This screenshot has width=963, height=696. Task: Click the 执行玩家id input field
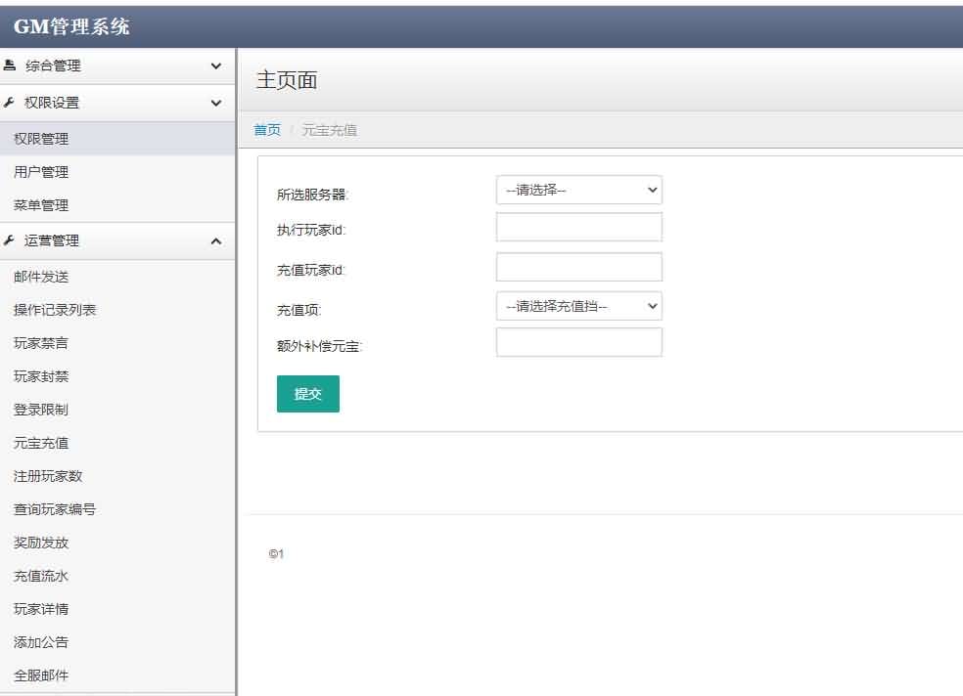pyautogui.click(x=578, y=227)
